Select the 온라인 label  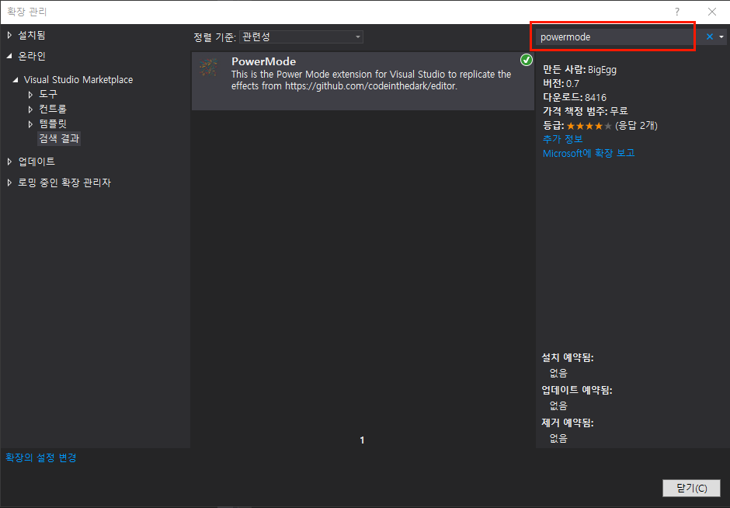31,56
